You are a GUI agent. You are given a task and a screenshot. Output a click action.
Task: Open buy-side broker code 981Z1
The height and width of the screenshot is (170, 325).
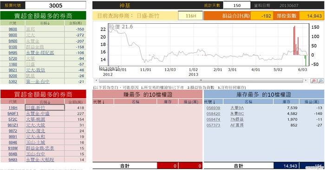[13, 125]
